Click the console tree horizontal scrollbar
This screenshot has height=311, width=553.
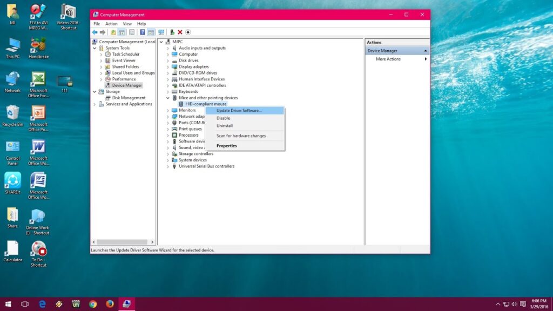point(122,242)
